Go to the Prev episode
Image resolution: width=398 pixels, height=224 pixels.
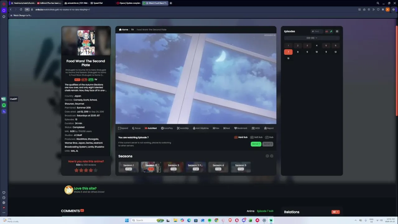coord(216,128)
